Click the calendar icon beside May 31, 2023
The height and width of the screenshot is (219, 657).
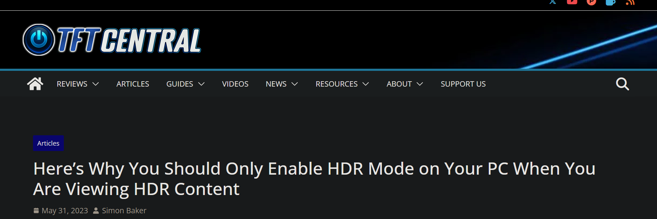pos(36,210)
